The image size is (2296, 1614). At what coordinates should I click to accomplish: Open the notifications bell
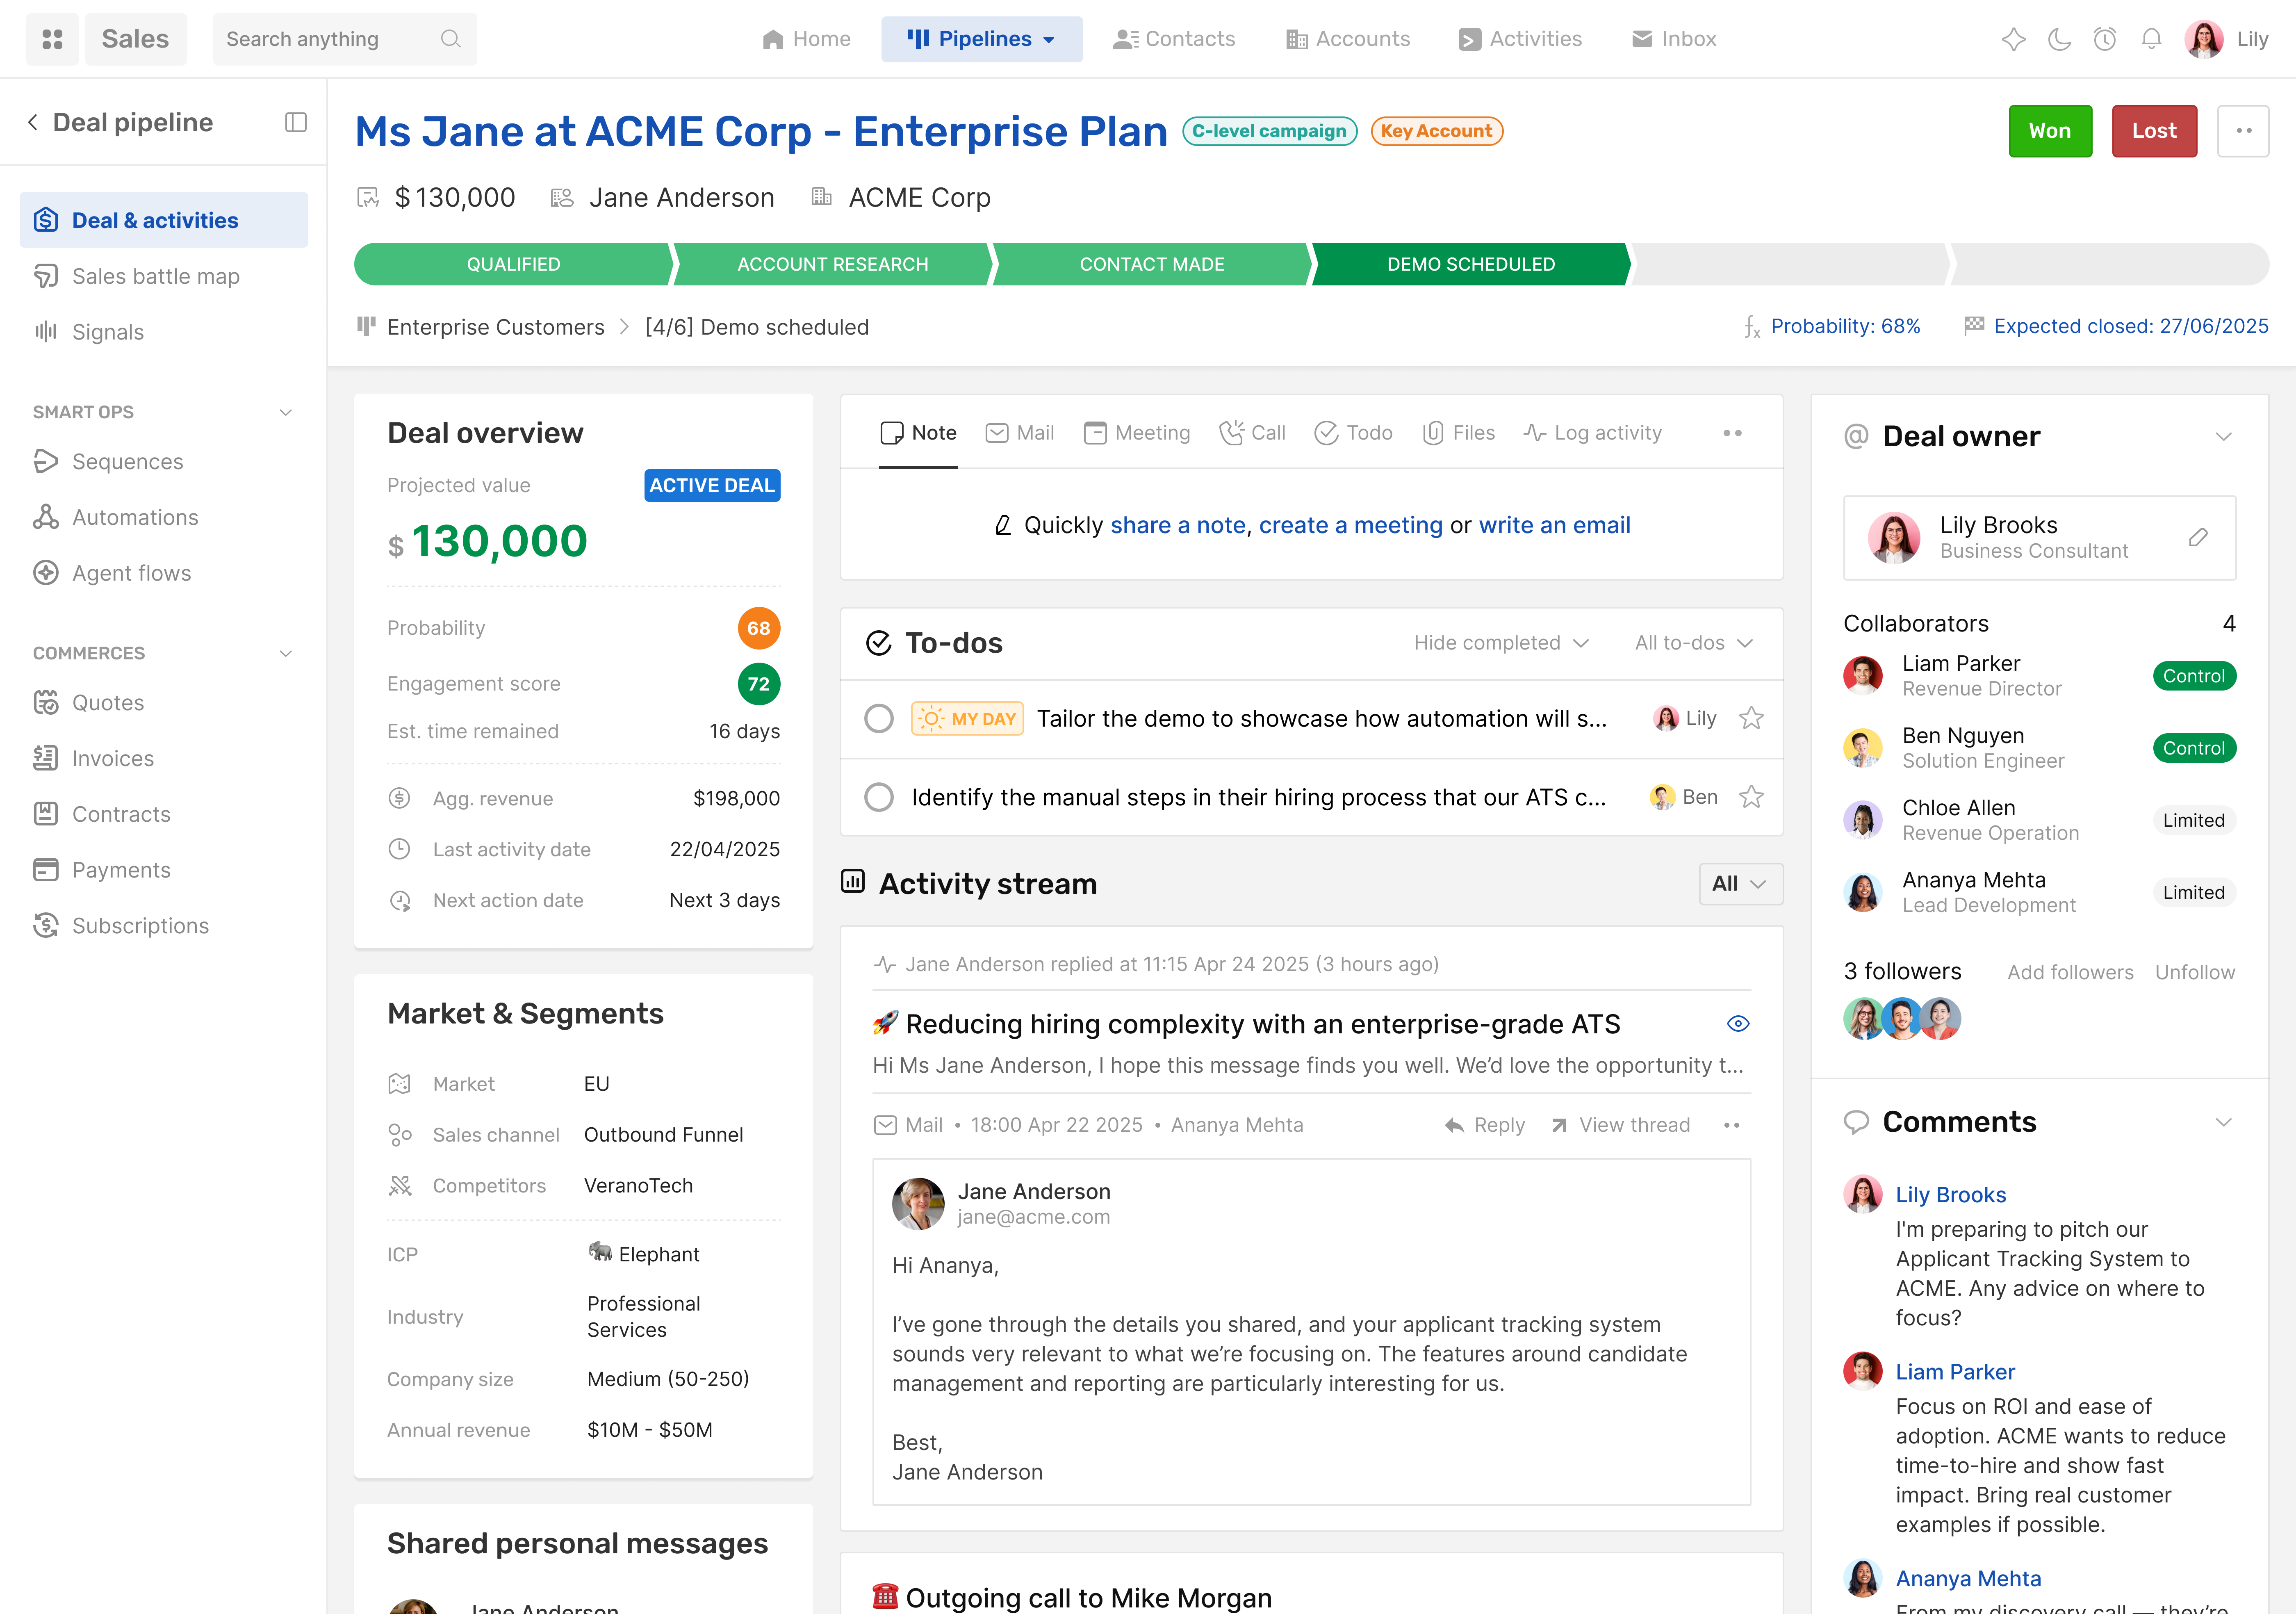pyautogui.click(x=2151, y=39)
